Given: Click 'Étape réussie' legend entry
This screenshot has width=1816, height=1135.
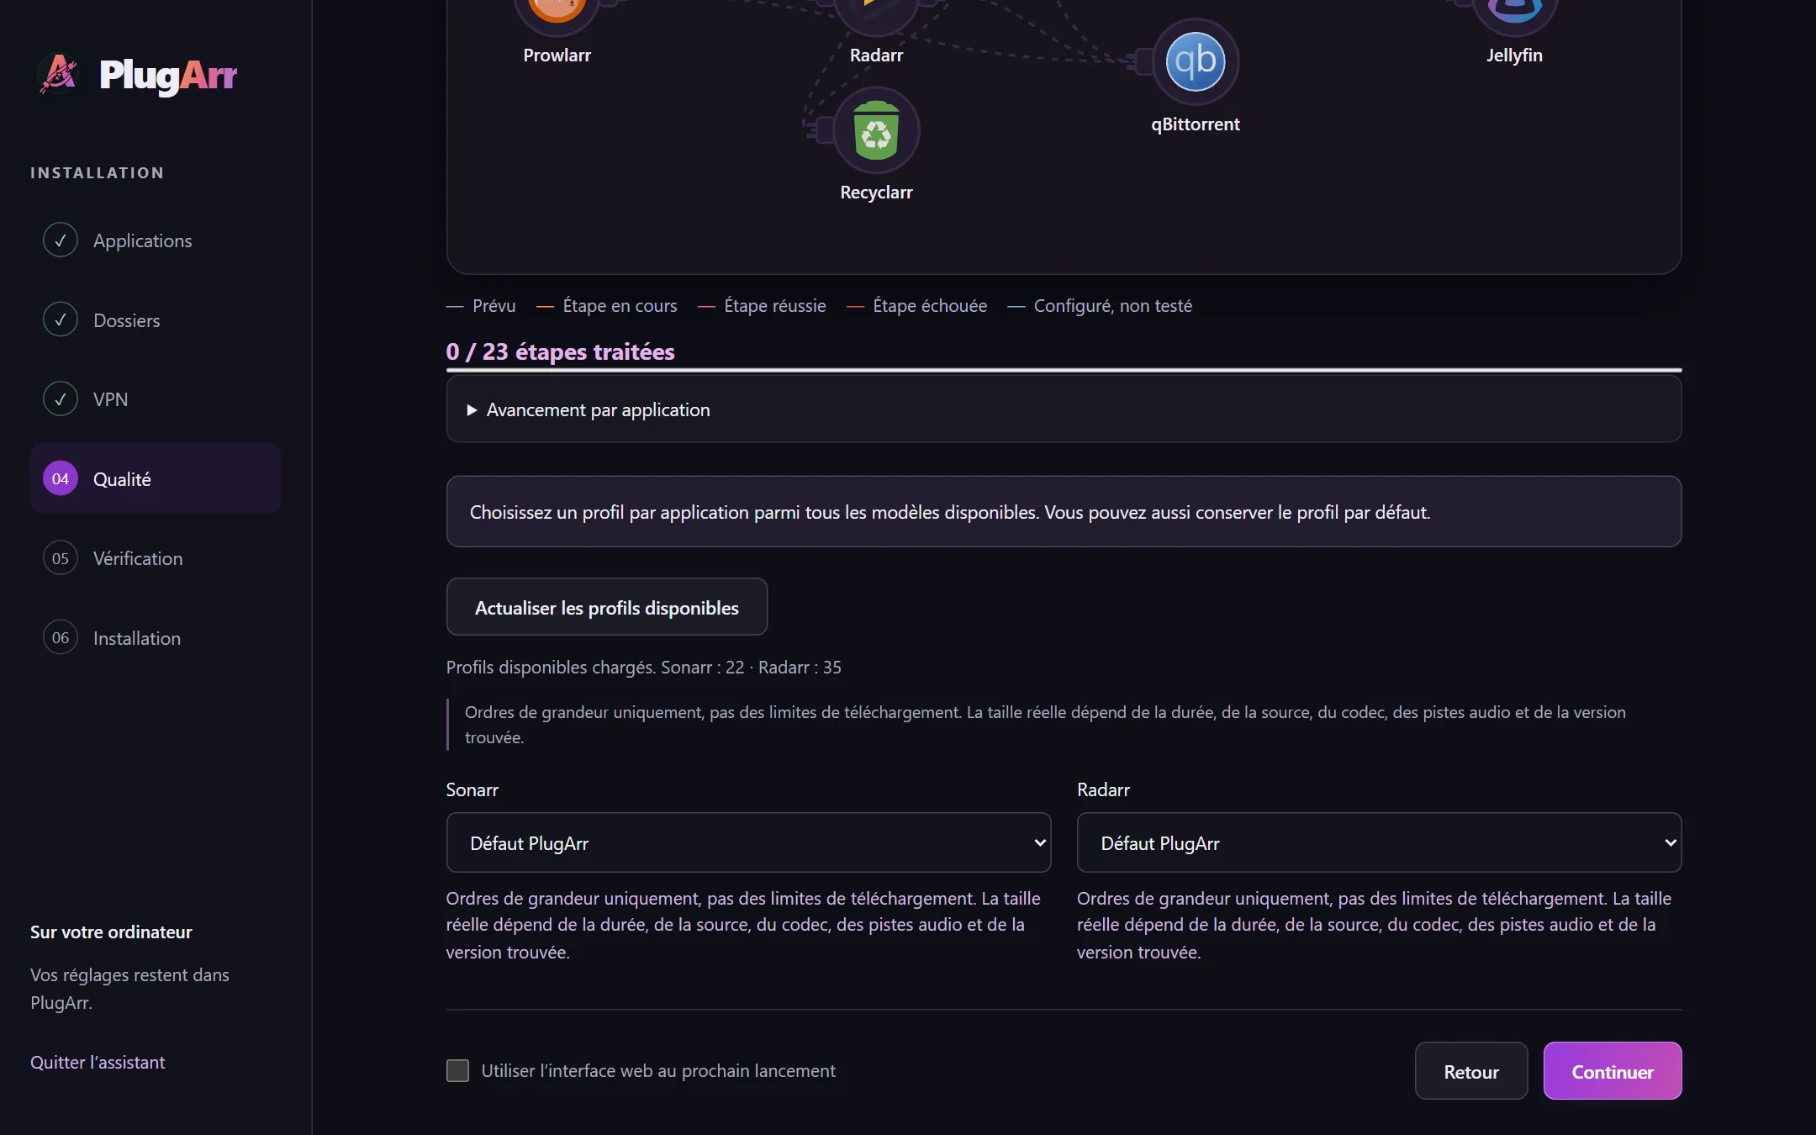Looking at the screenshot, I should pos(762,306).
